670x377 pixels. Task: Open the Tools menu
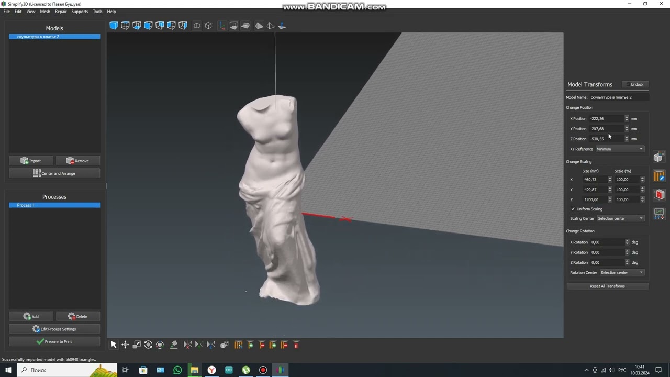tap(97, 12)
